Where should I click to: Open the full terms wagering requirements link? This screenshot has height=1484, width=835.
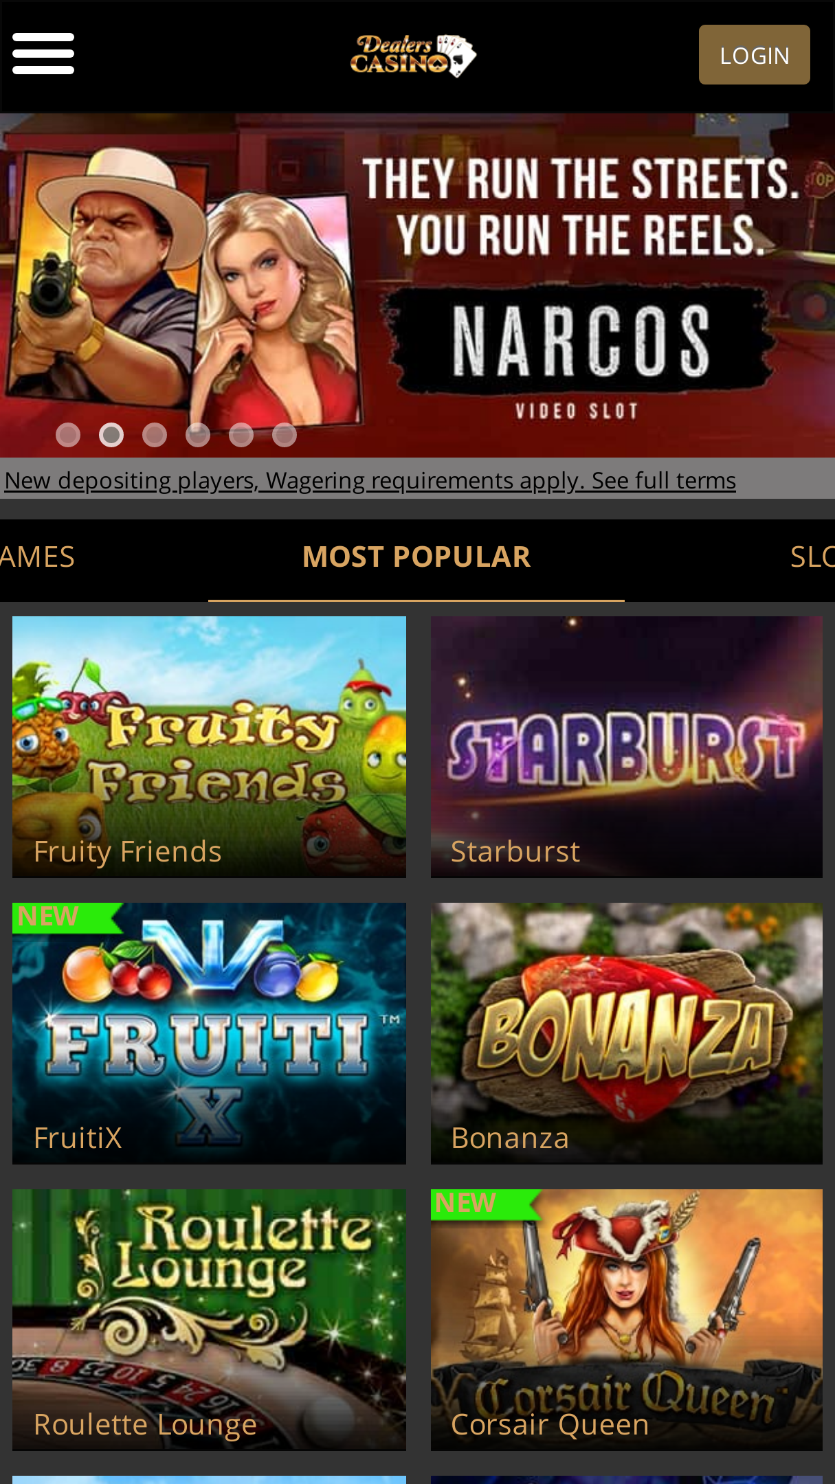tap(370, 480)
